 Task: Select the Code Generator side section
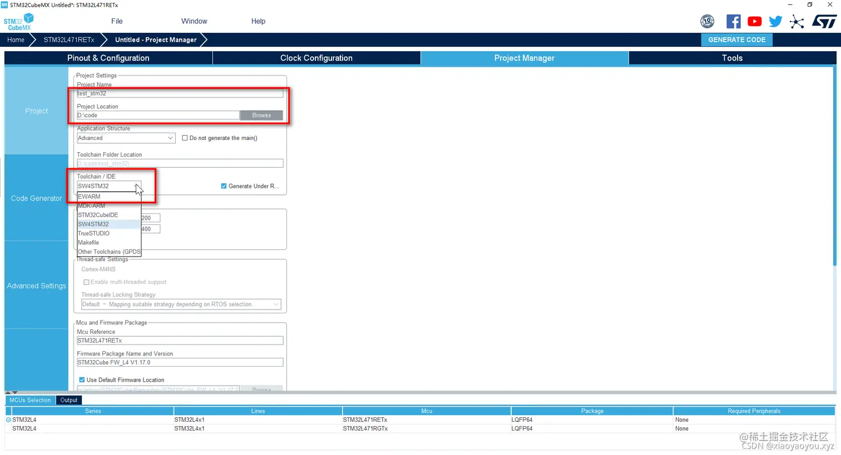tap(36, 198)
